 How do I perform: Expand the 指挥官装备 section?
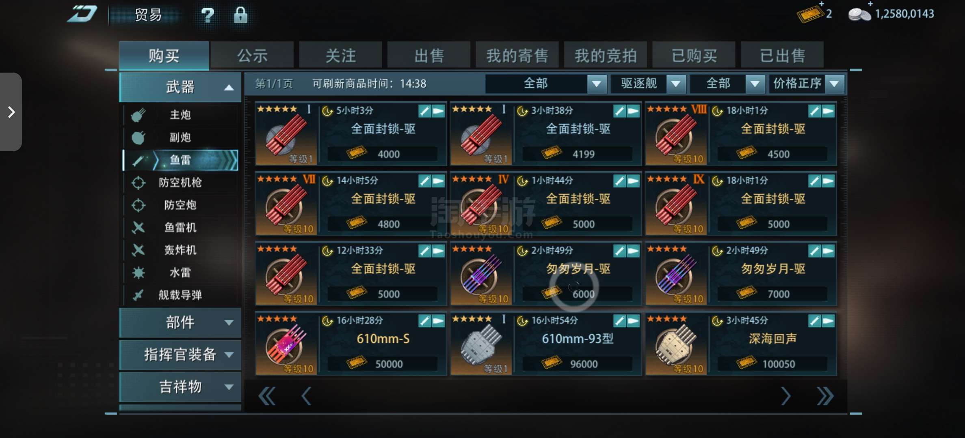(180, 355)
